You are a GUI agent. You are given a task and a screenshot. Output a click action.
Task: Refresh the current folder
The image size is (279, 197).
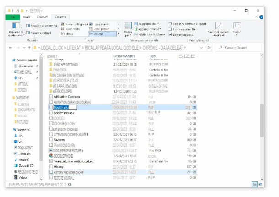[209, 48]
